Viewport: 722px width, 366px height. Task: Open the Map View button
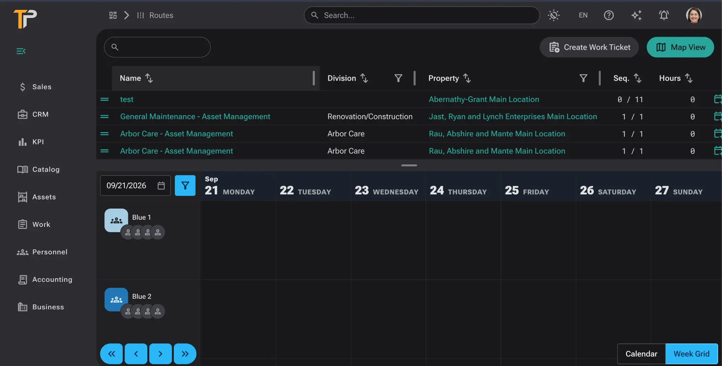[x=680, y=47]
